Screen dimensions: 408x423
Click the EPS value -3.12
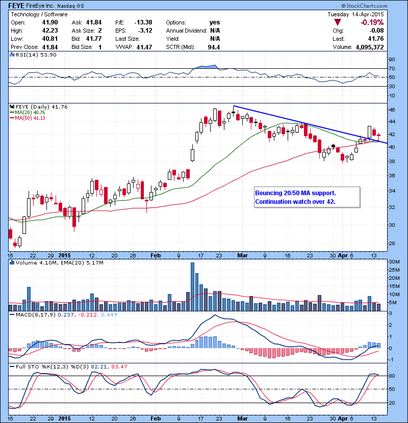coord(145,31)
